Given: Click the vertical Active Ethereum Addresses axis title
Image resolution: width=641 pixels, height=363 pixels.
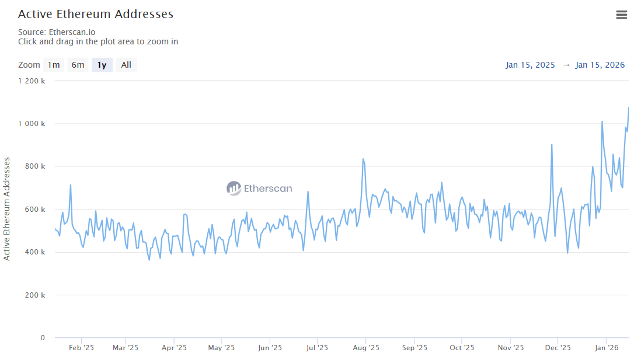Looking at the screenshot, I should tap(7, 208).
